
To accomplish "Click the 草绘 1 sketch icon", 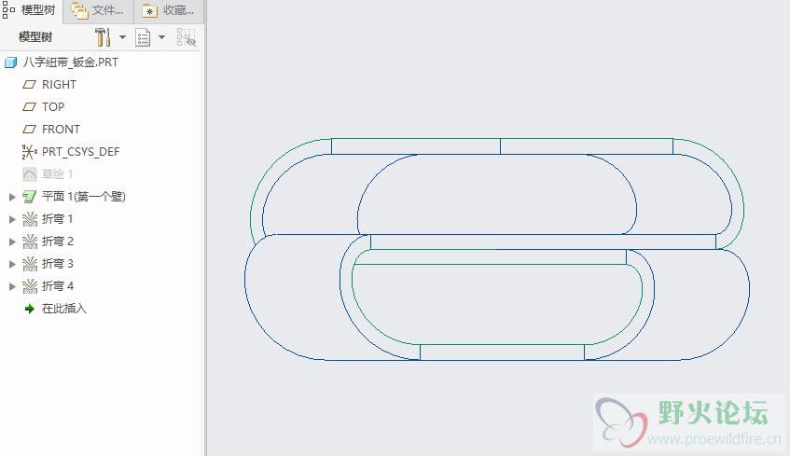I will [30, 174].
